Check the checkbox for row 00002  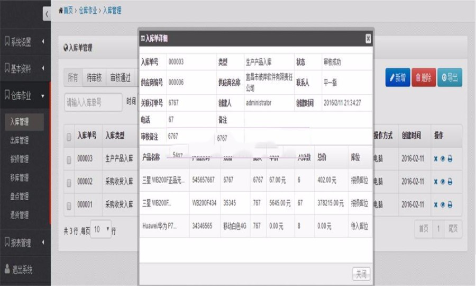point(69,183)
